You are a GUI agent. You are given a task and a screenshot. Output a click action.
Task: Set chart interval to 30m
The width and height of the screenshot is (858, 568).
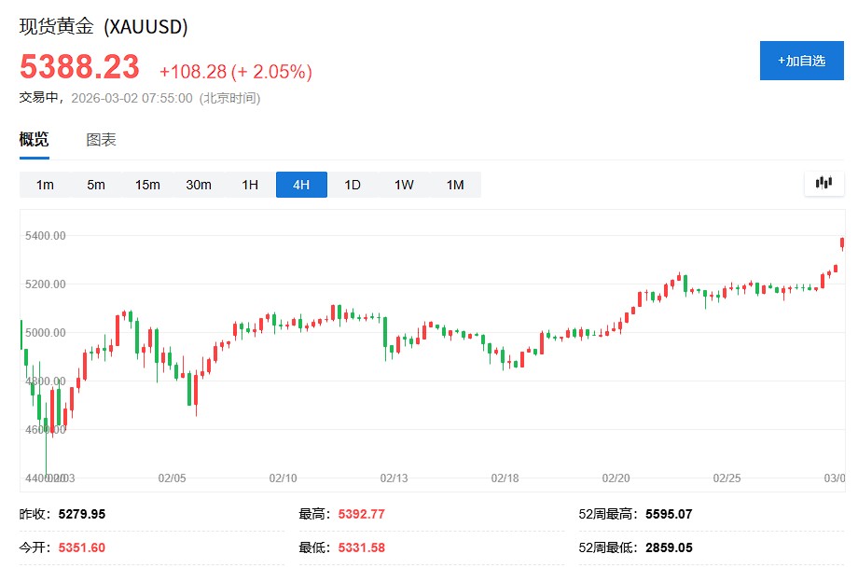(x=199, y=185)
